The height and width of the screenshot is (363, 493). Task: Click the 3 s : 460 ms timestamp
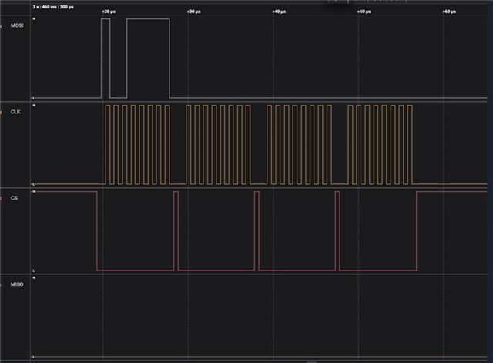53,5
